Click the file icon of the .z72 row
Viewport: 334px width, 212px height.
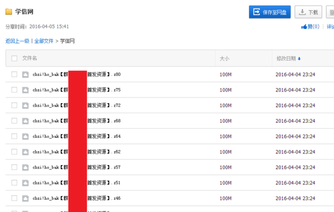[x=26, y=105]
